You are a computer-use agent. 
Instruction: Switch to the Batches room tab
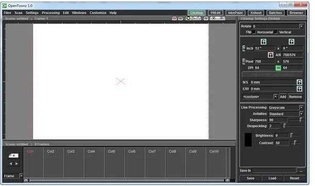(x=275, y=13)
